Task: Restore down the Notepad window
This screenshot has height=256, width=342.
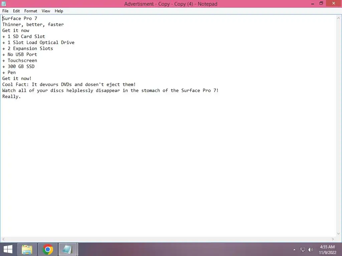Action: point(321,3)
